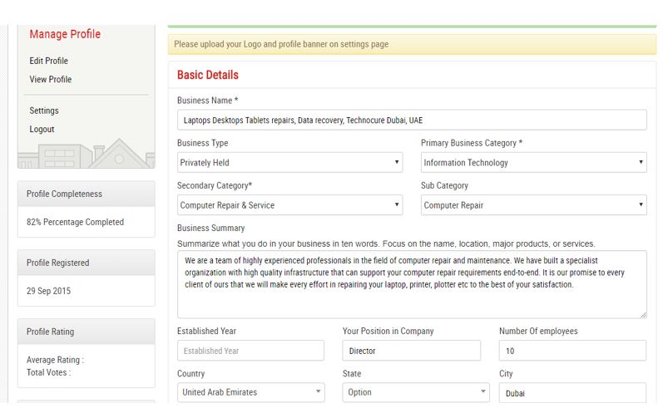Open Settings from the sidebar menu

43,111
